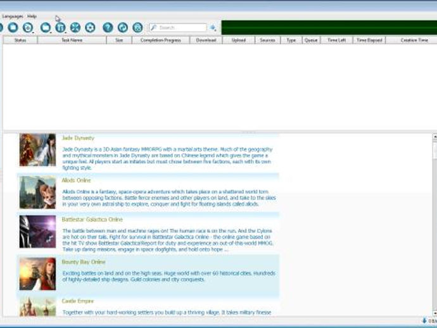Open the Battlestar Galactica Online title link
Viewport: 437px width, 328px height.
(92, 220)
